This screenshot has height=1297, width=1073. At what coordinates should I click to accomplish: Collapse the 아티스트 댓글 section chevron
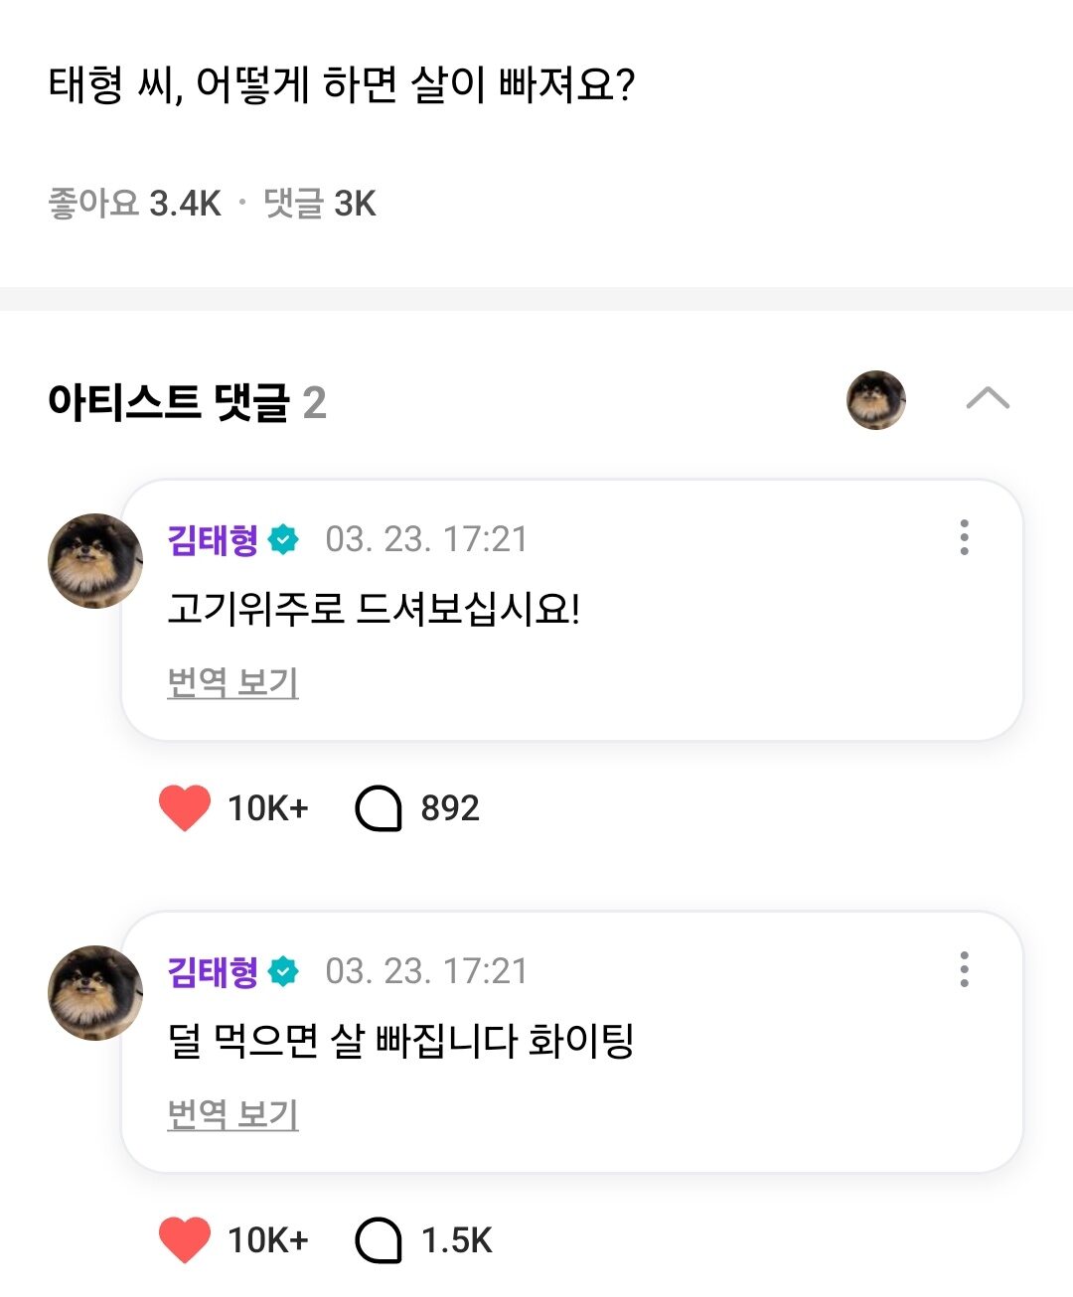click(987, 399)
